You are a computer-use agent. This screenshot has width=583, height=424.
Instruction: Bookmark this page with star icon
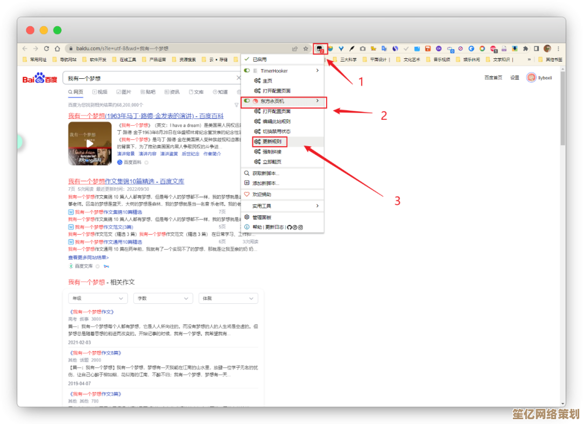(306, 49)
